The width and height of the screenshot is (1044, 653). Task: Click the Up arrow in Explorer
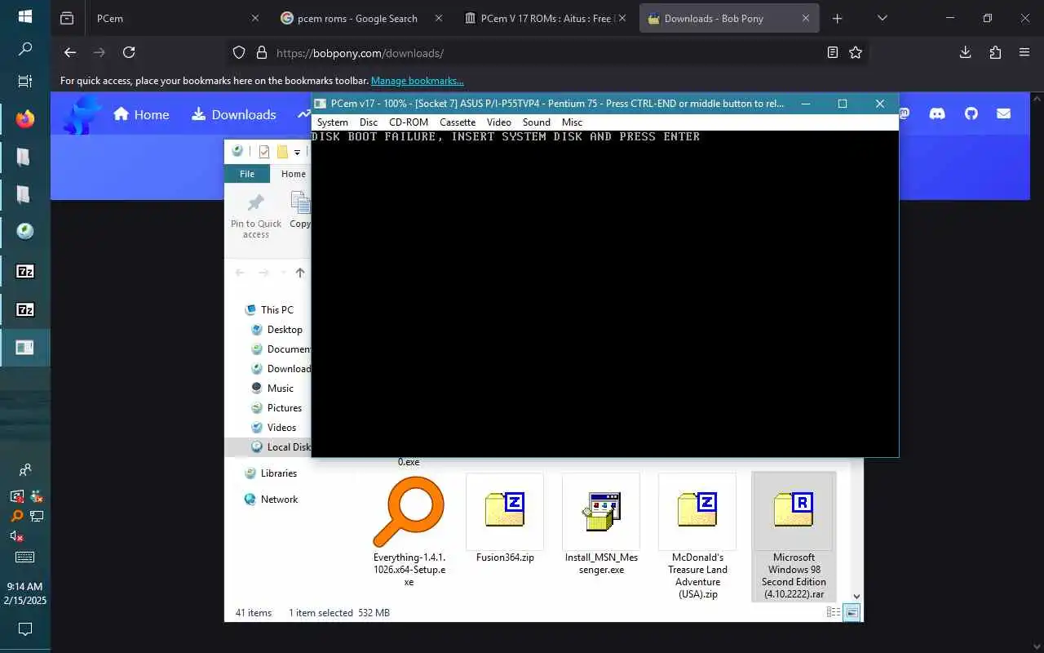300,273
